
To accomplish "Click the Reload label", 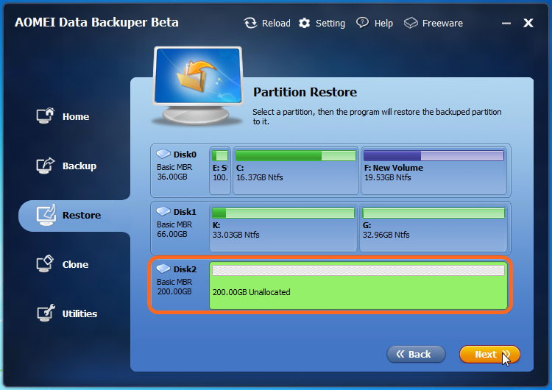I will point(276,24).
